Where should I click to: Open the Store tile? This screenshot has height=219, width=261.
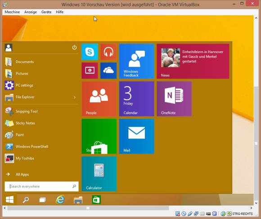99,136
